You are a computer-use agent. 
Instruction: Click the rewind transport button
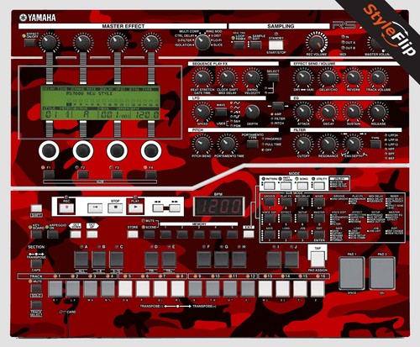coord(158,208)
